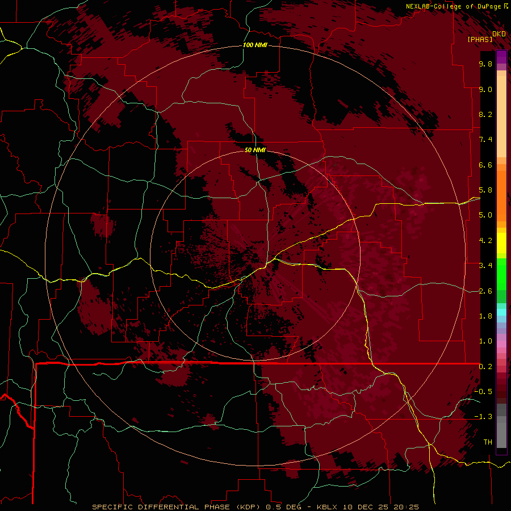Click the 3.4 scale value
This screenshot has width=511, height=511.
(x=485, y=266)
